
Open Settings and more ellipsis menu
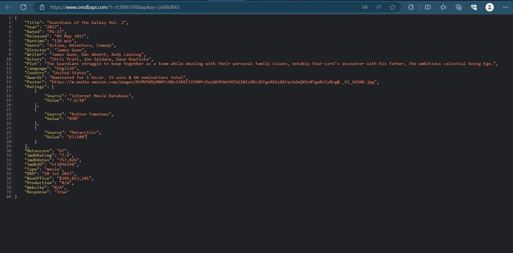[x=506, y=7]
